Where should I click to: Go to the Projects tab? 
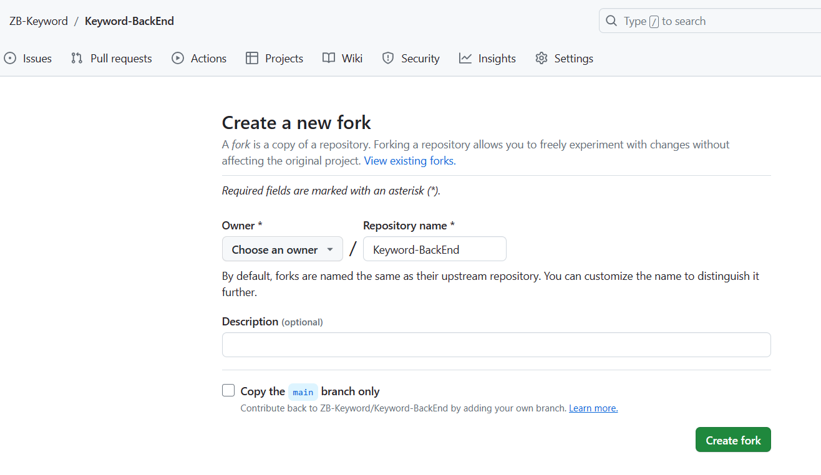click(x=274, y=58)
